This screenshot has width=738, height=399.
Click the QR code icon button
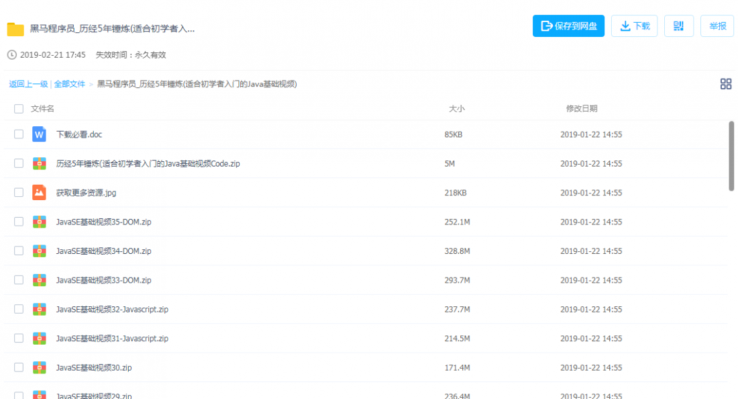678,26
